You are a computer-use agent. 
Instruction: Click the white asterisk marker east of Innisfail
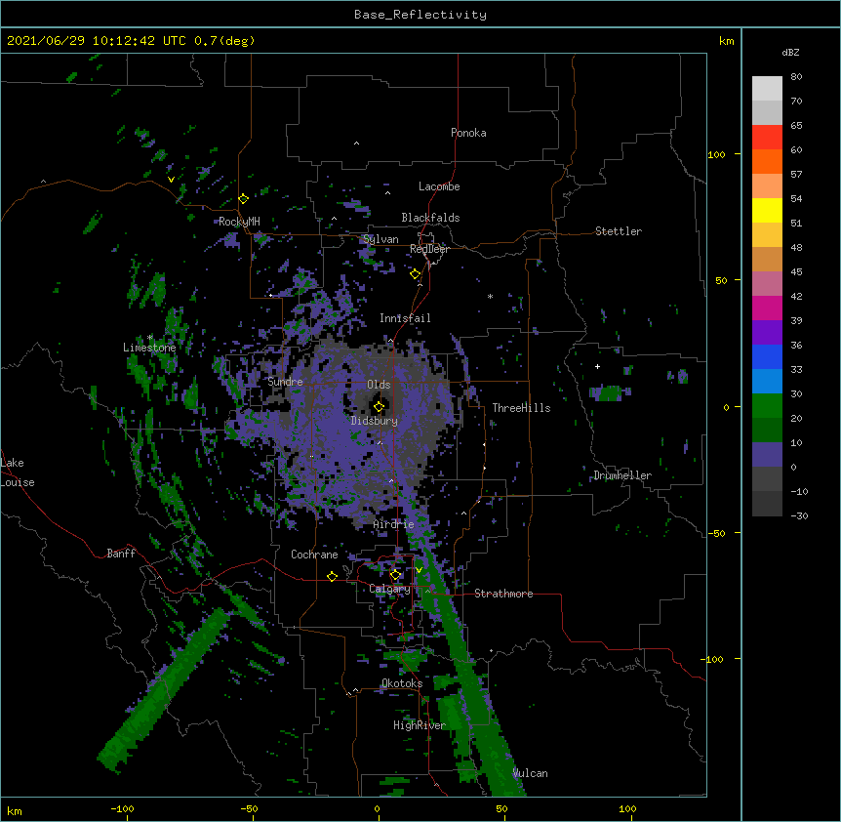pyautogui.click(x=490, y=296)
